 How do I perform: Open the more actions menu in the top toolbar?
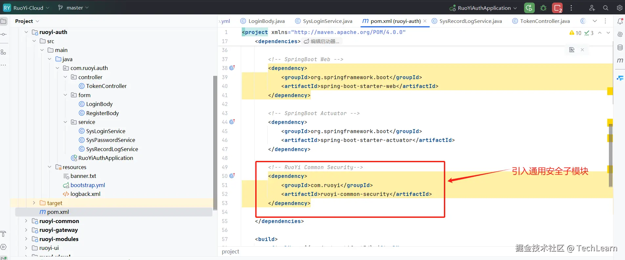pyautogui.click(x=571, y=8)
